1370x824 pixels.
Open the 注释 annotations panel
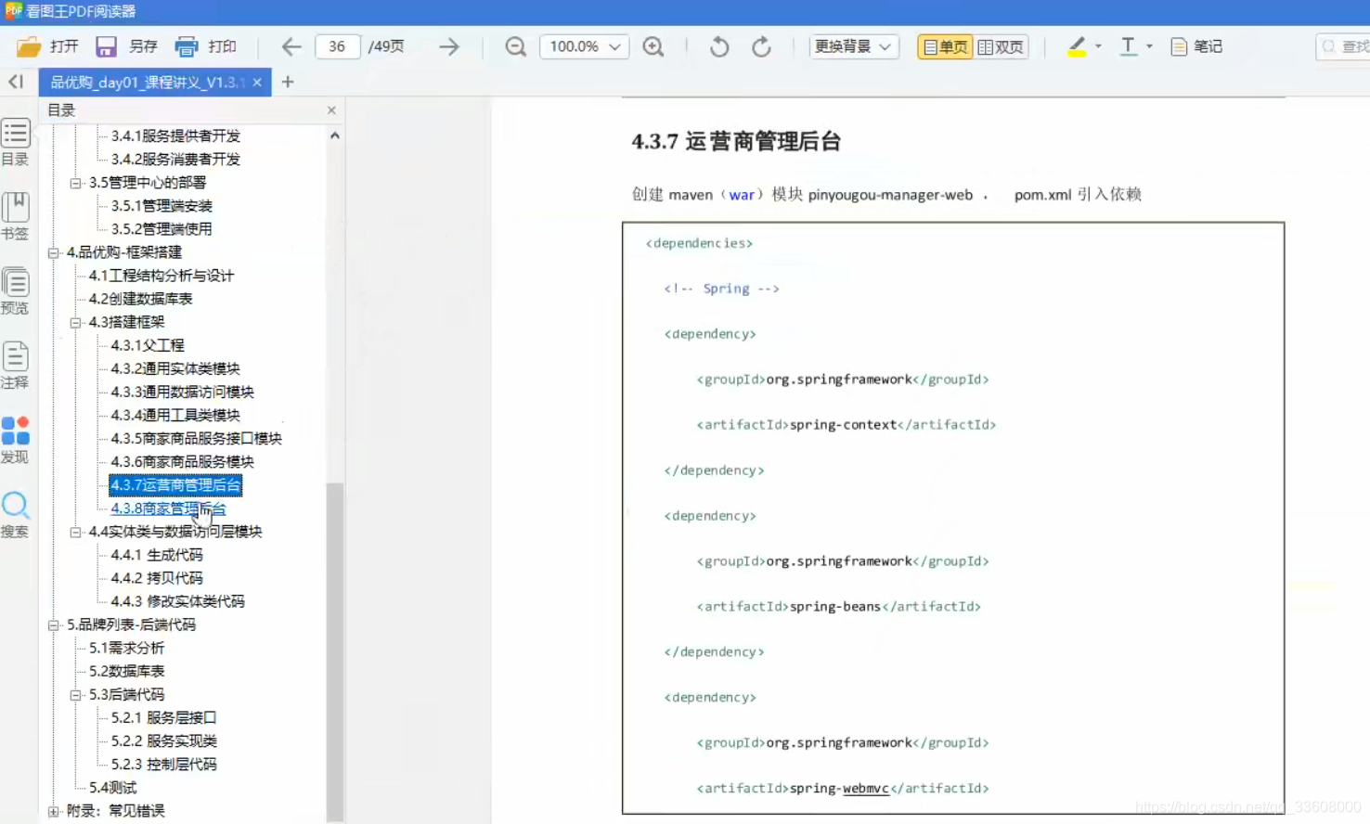pyautogui.click(x=15, y=365)
